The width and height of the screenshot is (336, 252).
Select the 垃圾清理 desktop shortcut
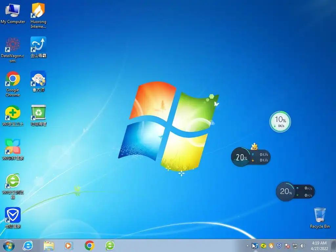pyautogui.click(x=38, y=115)
